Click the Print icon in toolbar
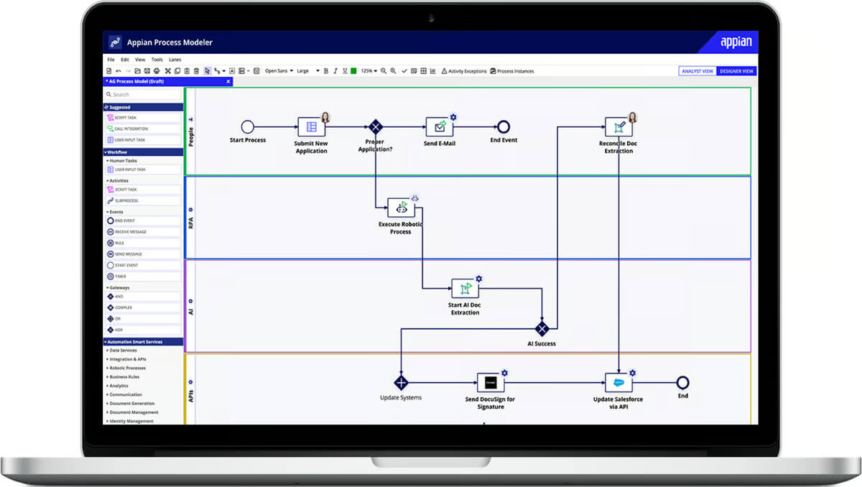This screenshot has height=487, width=862. [157, 71]
